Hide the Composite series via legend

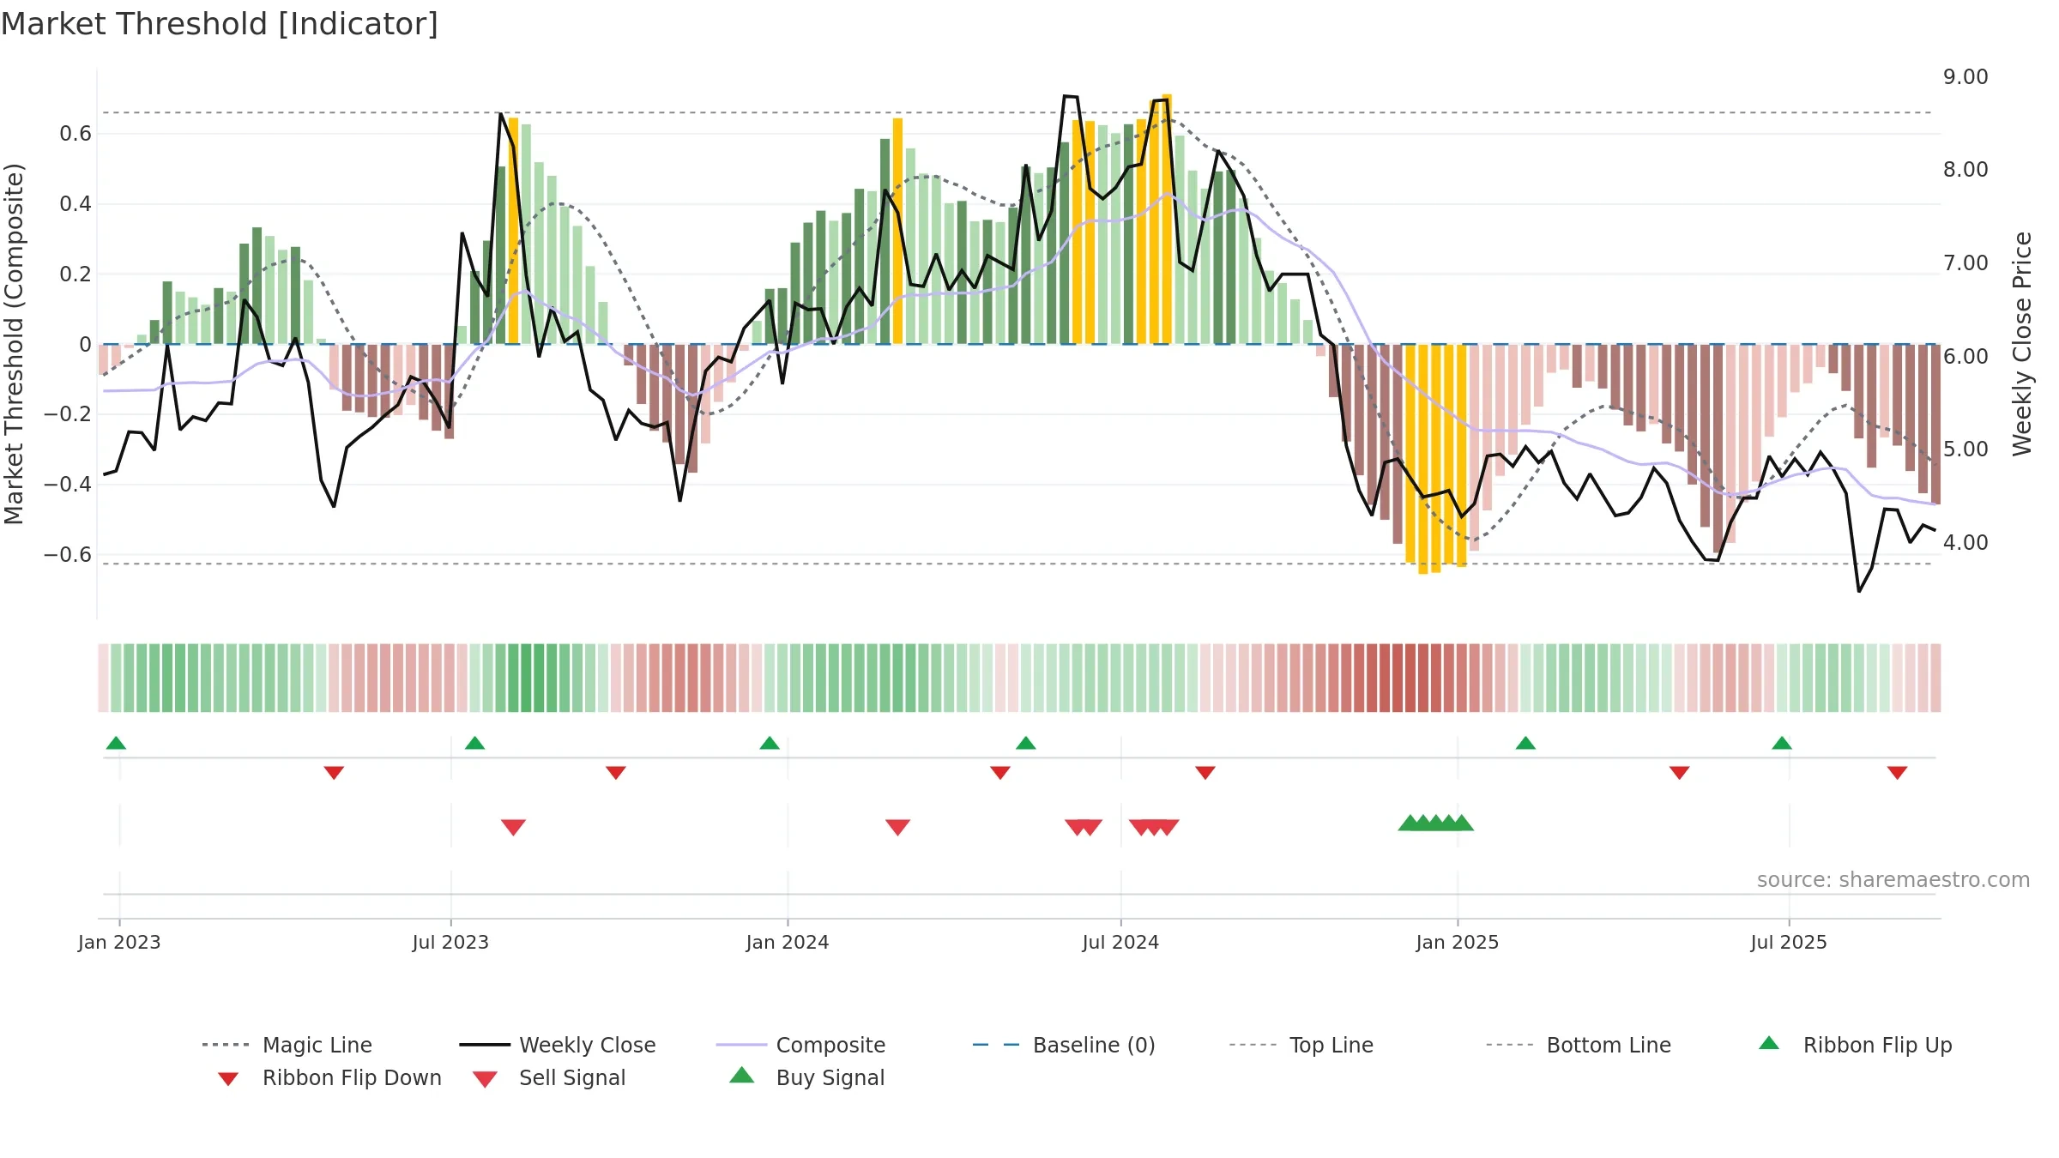[801, 1045]
